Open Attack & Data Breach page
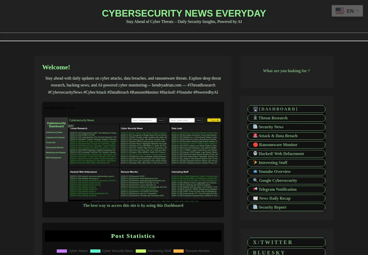The image size is (368, 255). click(286, 136)
